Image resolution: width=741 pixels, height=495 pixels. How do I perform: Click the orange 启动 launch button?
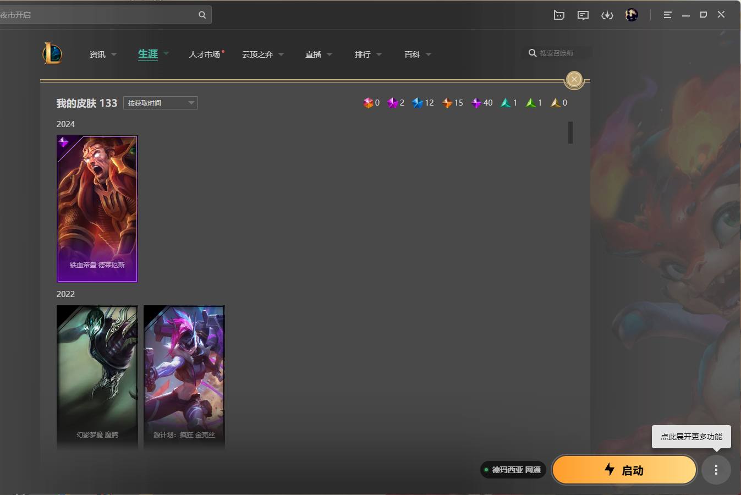point(624,470)
